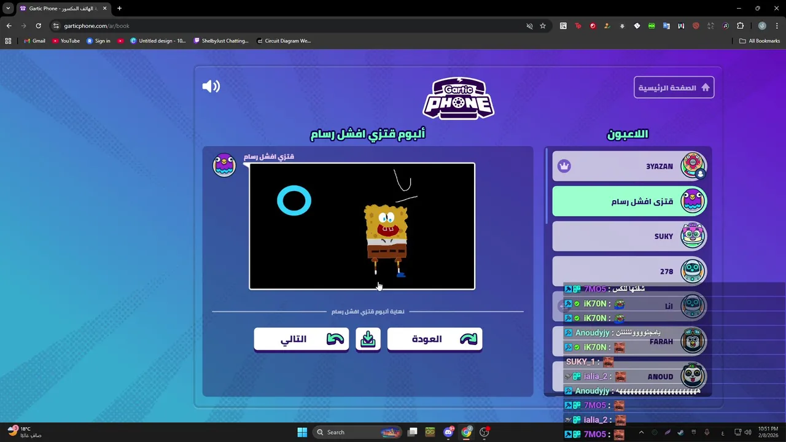Click SUKY's avatar icon
The height and width of the screenshot is (442, 786).
(693, 236)
